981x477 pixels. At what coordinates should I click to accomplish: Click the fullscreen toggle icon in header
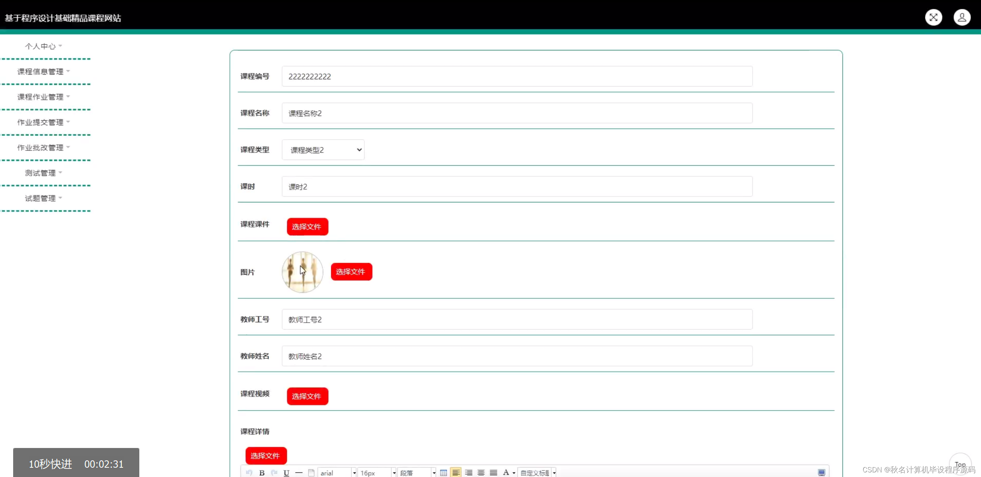933,17
